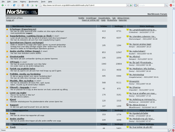175x132 pixels.
Task: Open the Adblock options dropdown arrow
Action: (173, 5)
